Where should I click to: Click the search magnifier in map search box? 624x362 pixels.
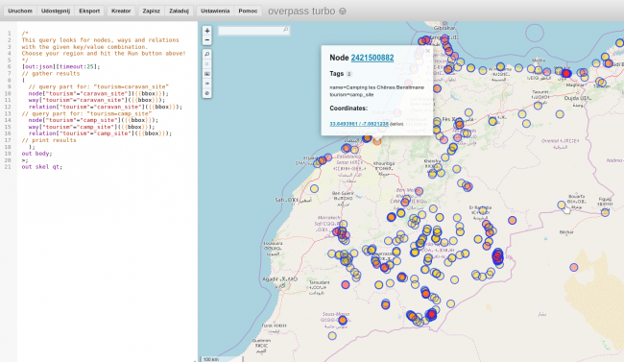pyautogui.click(x=285, y=30)
